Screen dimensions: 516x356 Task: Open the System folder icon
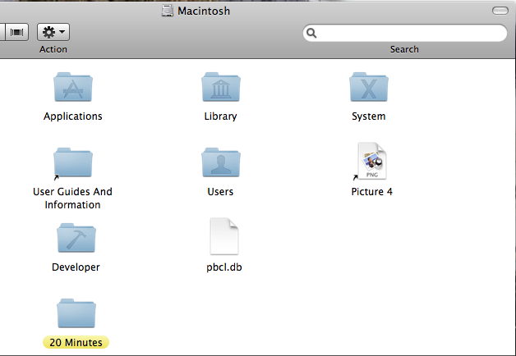coord(369,87)
